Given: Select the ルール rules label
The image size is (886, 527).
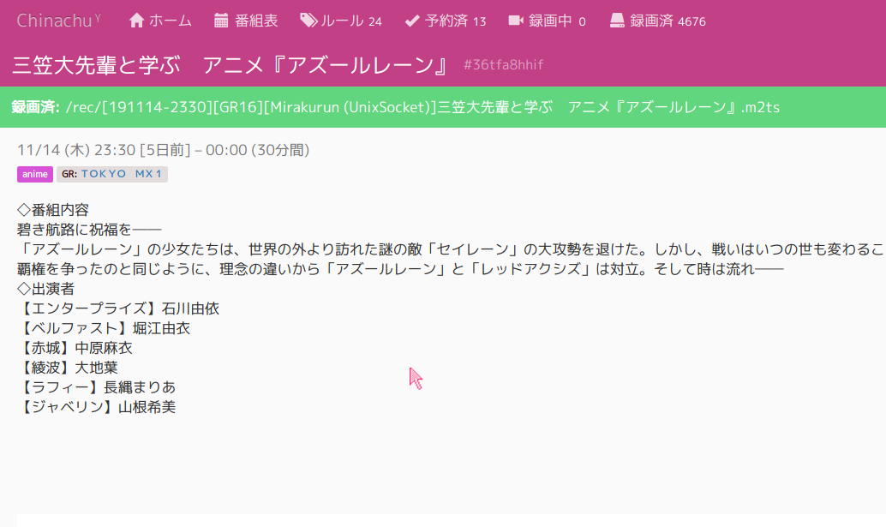Looking at the screenshot, I should tap(342, 21).
